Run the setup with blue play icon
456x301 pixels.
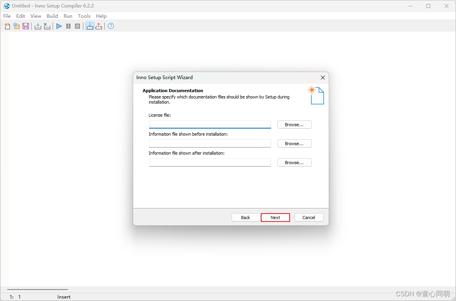(59, 26)
